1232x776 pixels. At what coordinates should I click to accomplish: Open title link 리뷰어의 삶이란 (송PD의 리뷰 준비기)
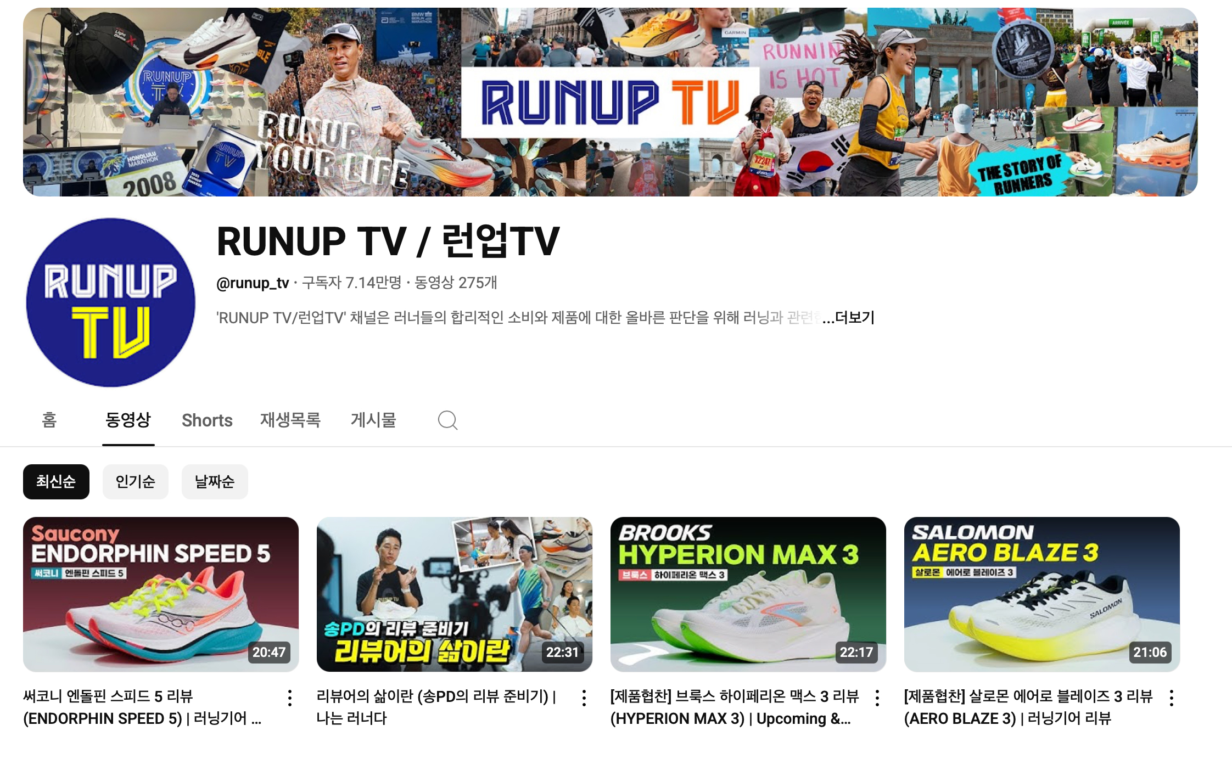(436, 707)
